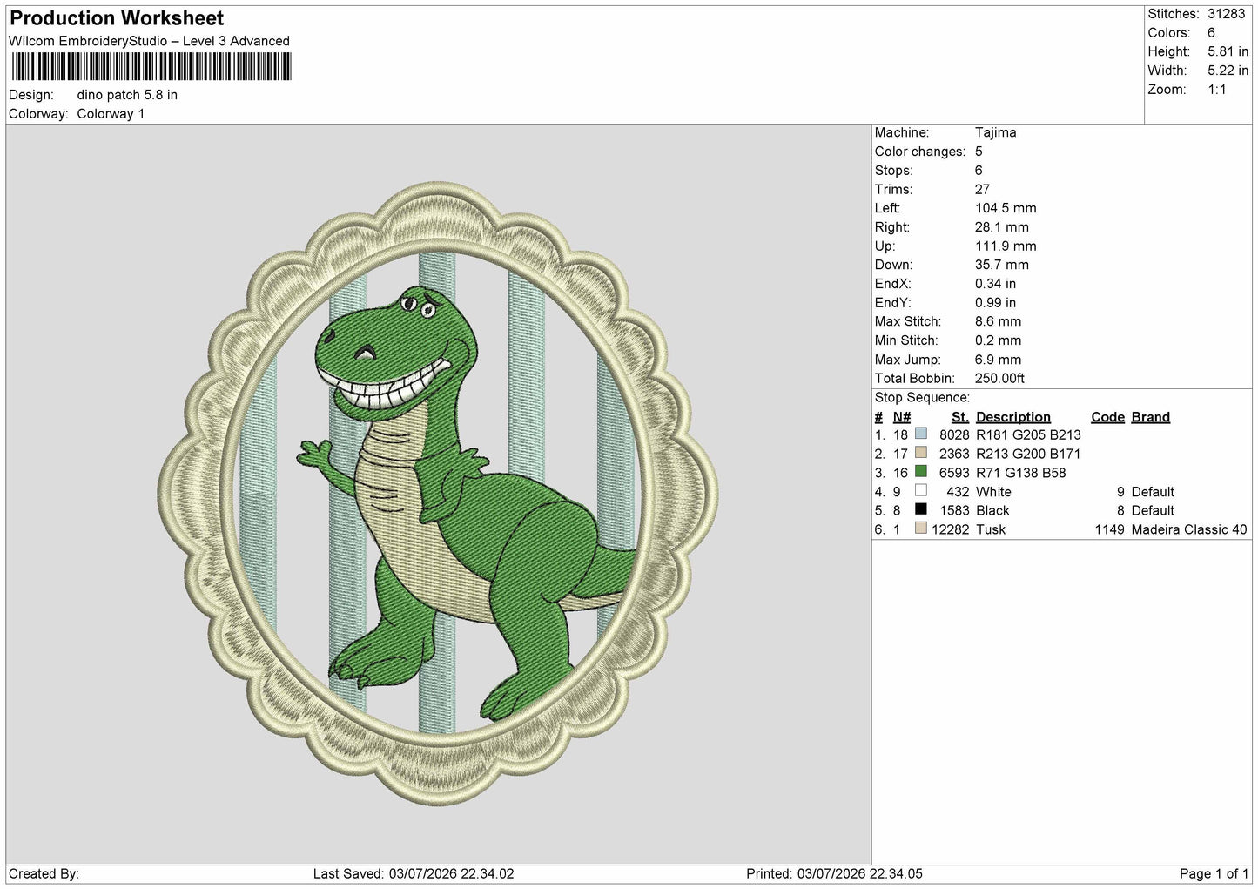Click the beige swatch for stop 2
This screenshot has height=889, width=1258.
(921, 453)
